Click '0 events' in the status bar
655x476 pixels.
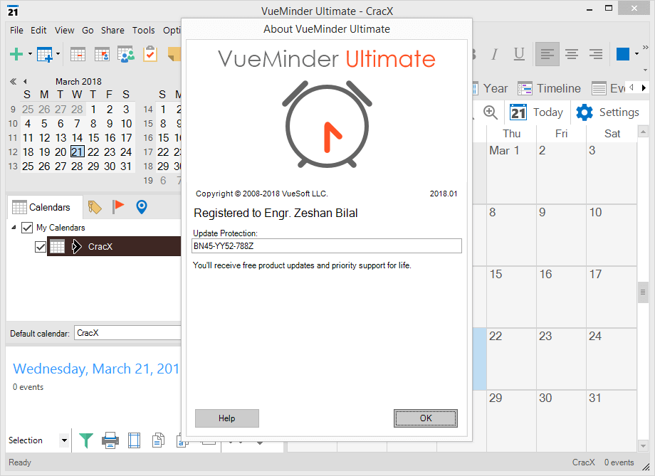coord(619,462)
